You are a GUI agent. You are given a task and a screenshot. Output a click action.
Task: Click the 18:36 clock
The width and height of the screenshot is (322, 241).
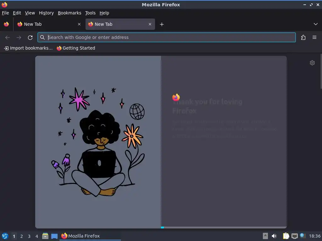coord(314,236)
